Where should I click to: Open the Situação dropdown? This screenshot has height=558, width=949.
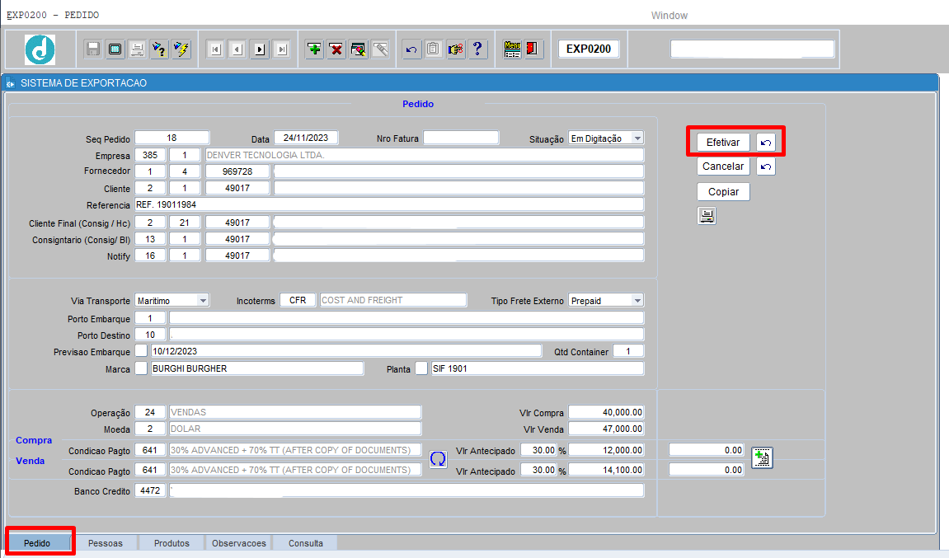pyautogui.click(x=637, y=138)
